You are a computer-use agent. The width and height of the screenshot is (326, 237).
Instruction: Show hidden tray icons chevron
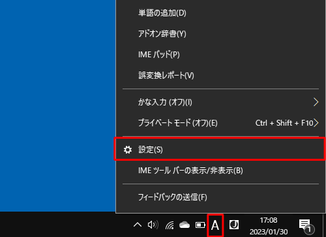(138, 225)
